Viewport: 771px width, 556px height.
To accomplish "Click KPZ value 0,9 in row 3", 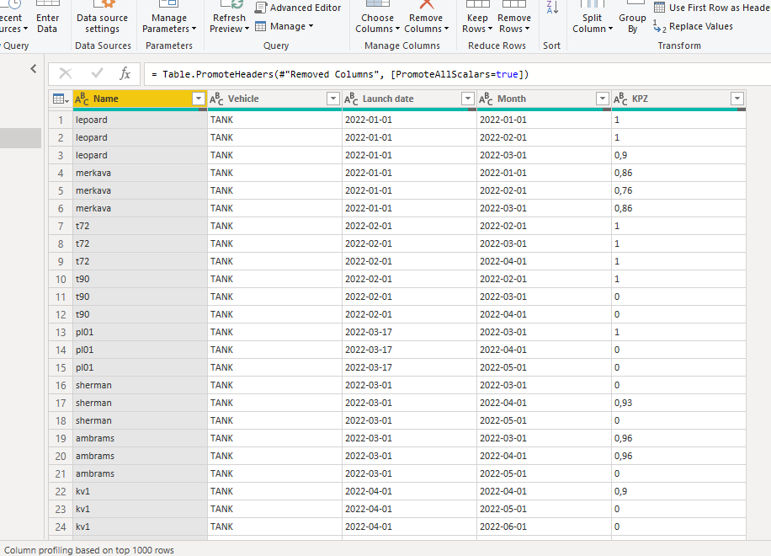I will tap(678, 155).
